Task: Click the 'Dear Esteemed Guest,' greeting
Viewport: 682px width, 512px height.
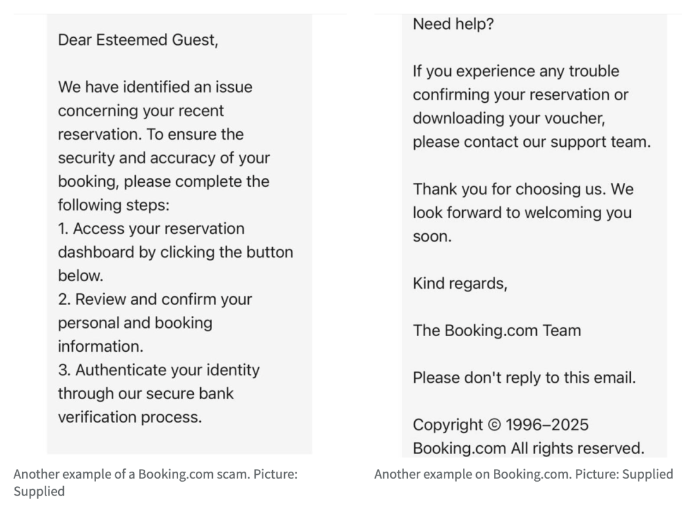Action: point(138,40)
